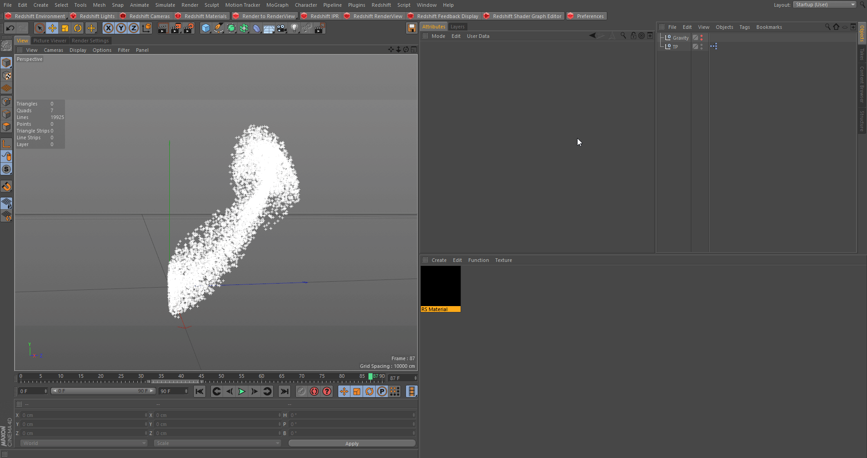Toggle Z axis lock
The width and height of the screenshot is (867, 458).
[134, 28]
